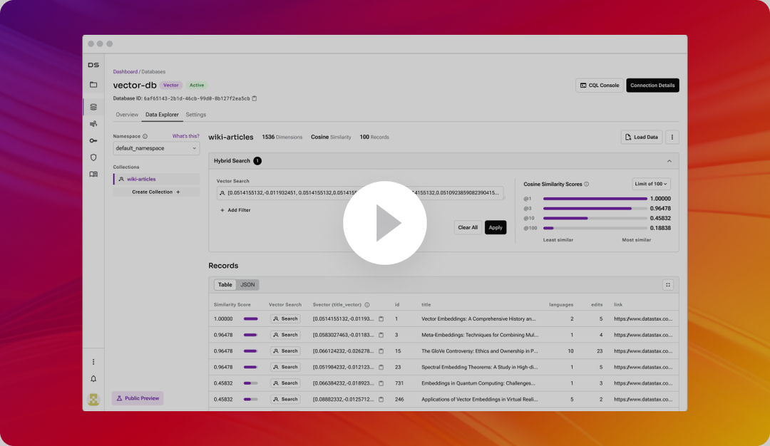770x446 pixels.
Task: Click the @100 similarity score bar
Action: (595, 228)
